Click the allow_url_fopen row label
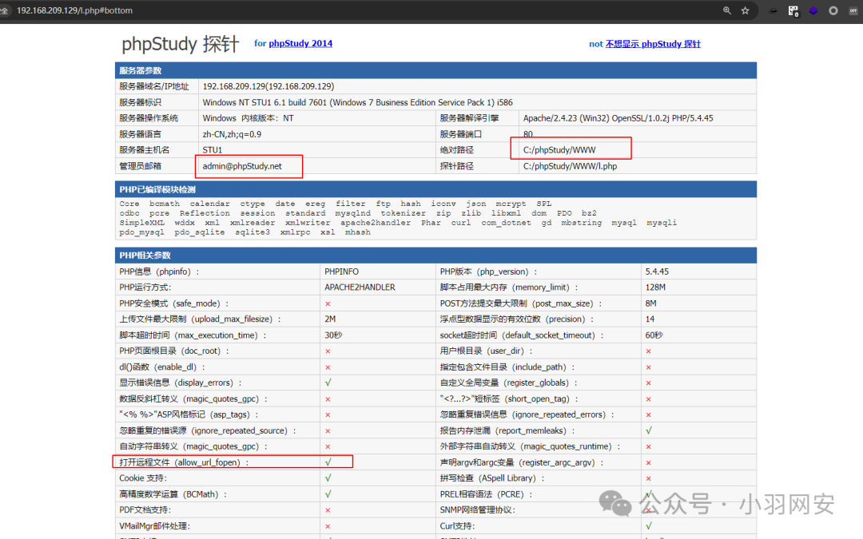 coord(184,462)
